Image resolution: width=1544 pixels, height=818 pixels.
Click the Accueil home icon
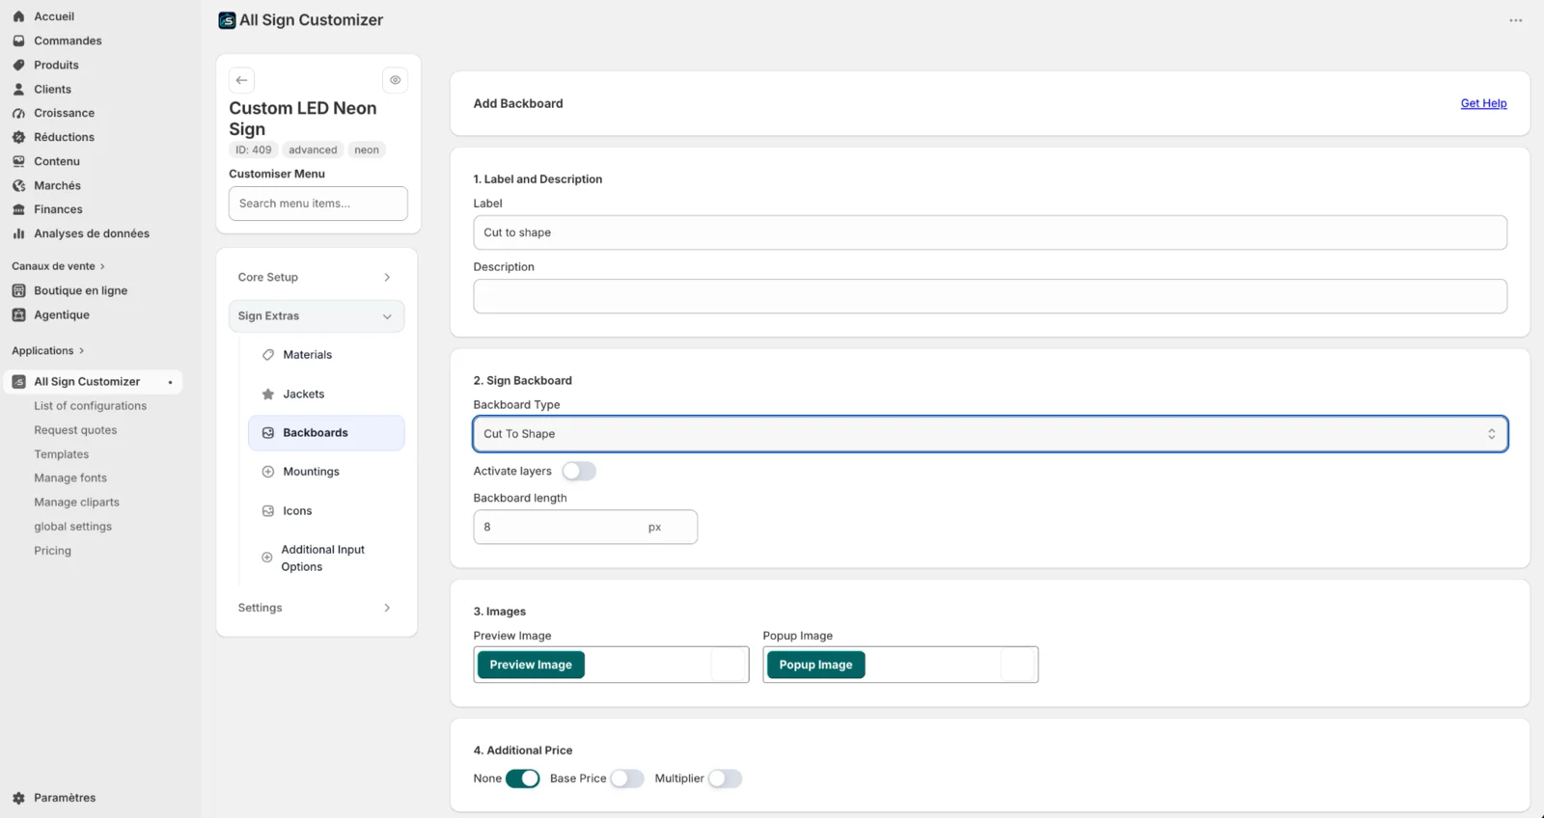pos(18,16)
